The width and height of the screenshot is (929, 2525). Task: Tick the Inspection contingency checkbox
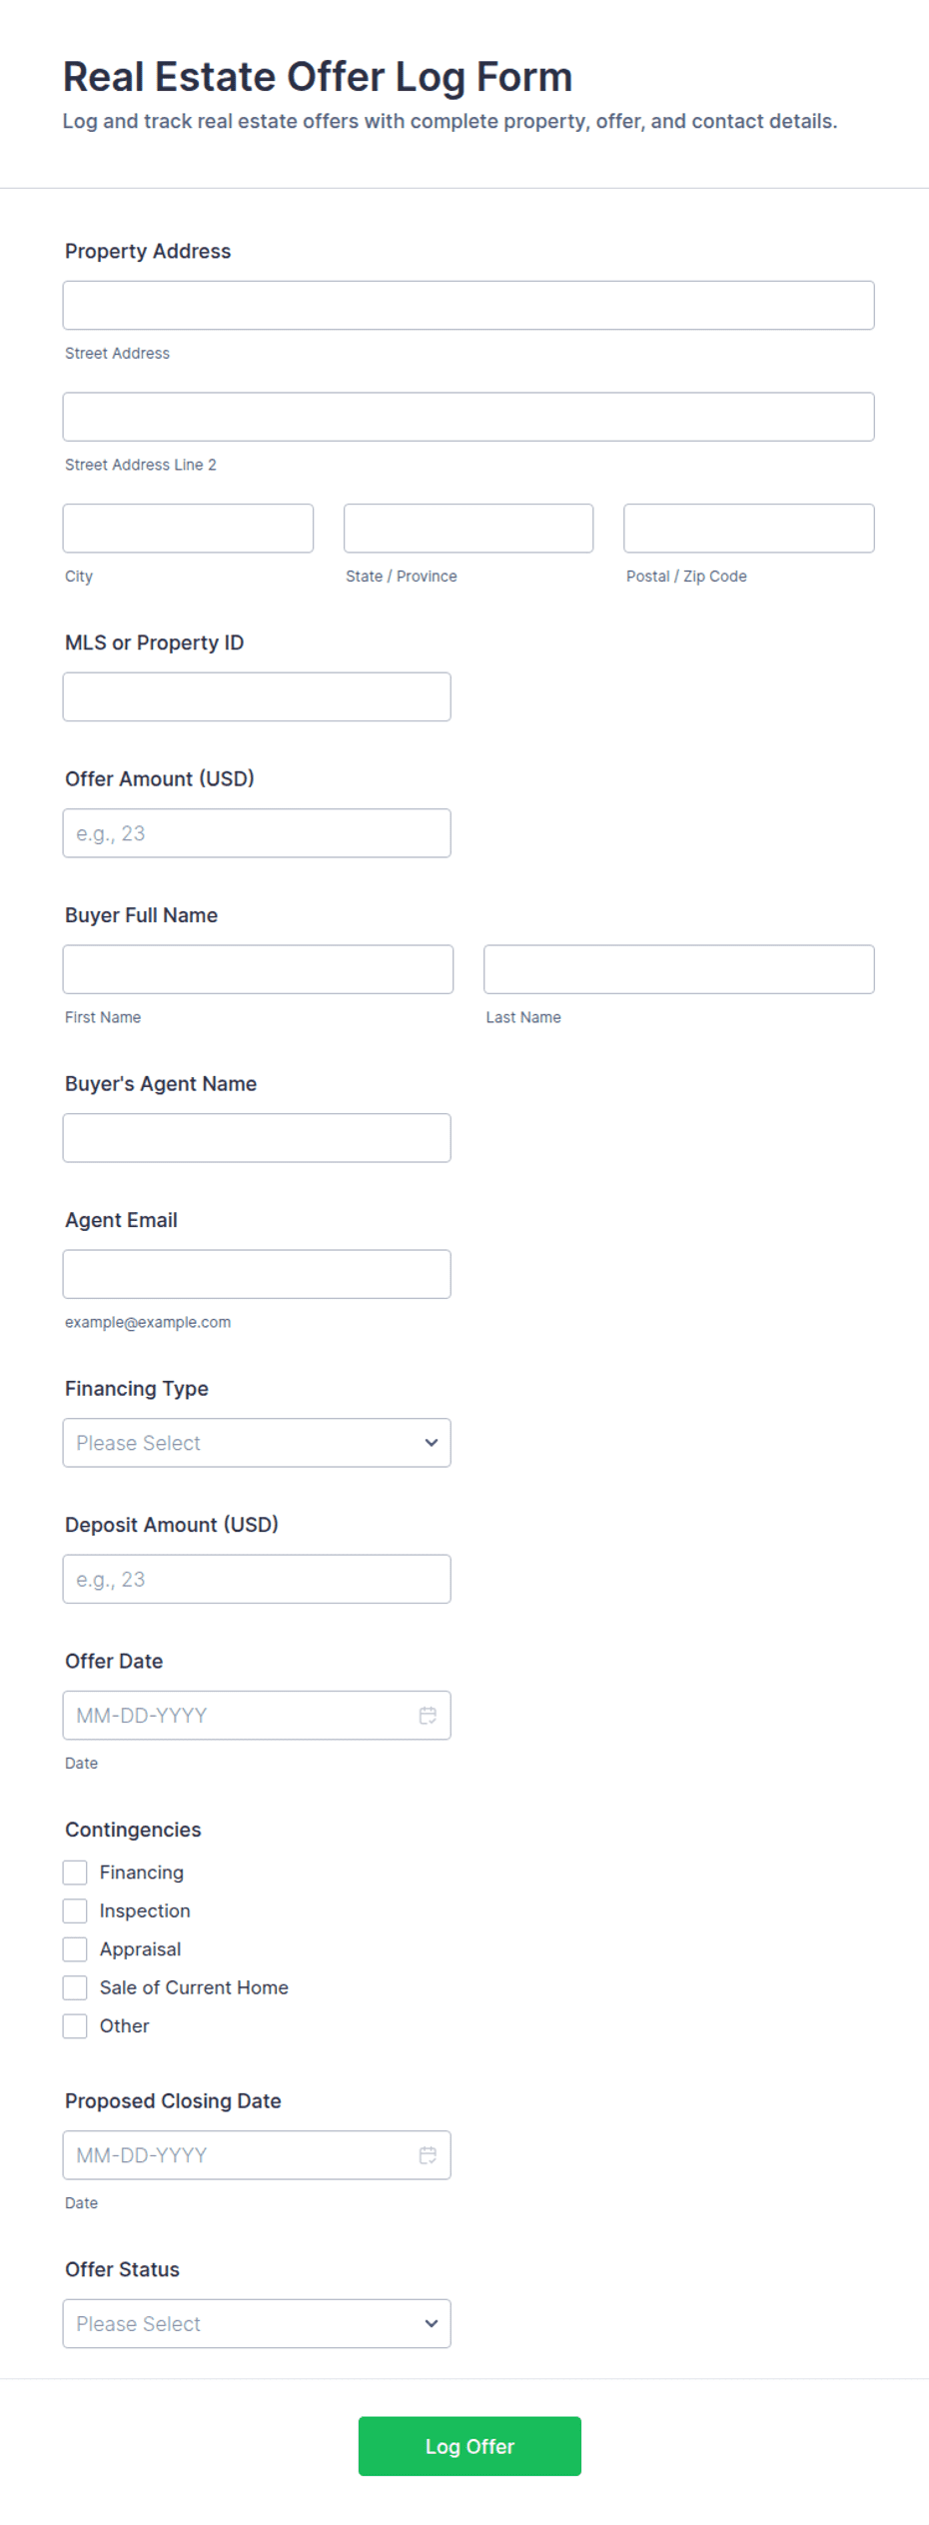(75, 1910)
